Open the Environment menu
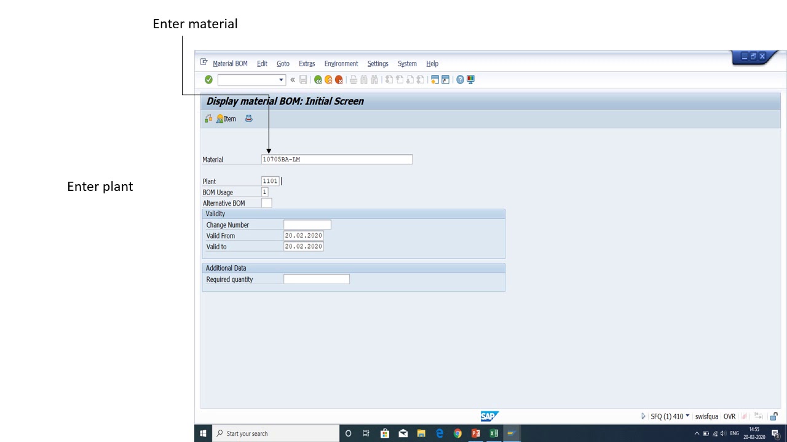The width and height of the screenshot is (787, 442). [x=341, y=64]
